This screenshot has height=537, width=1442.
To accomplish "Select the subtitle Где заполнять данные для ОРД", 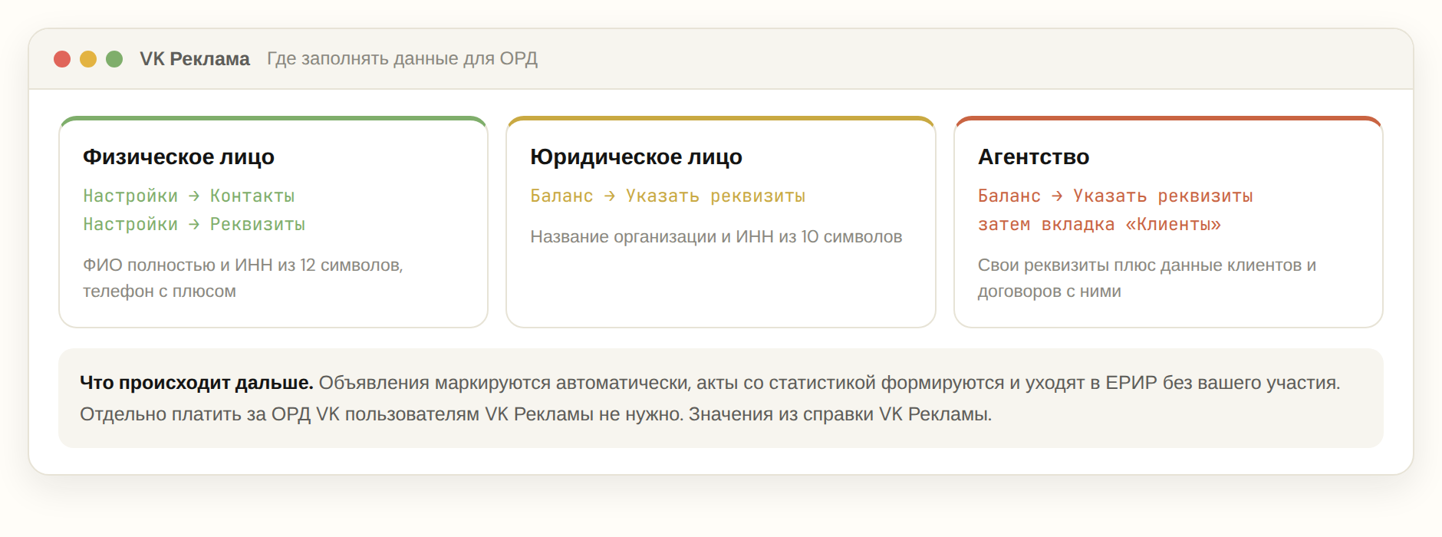I will point(402,59).
